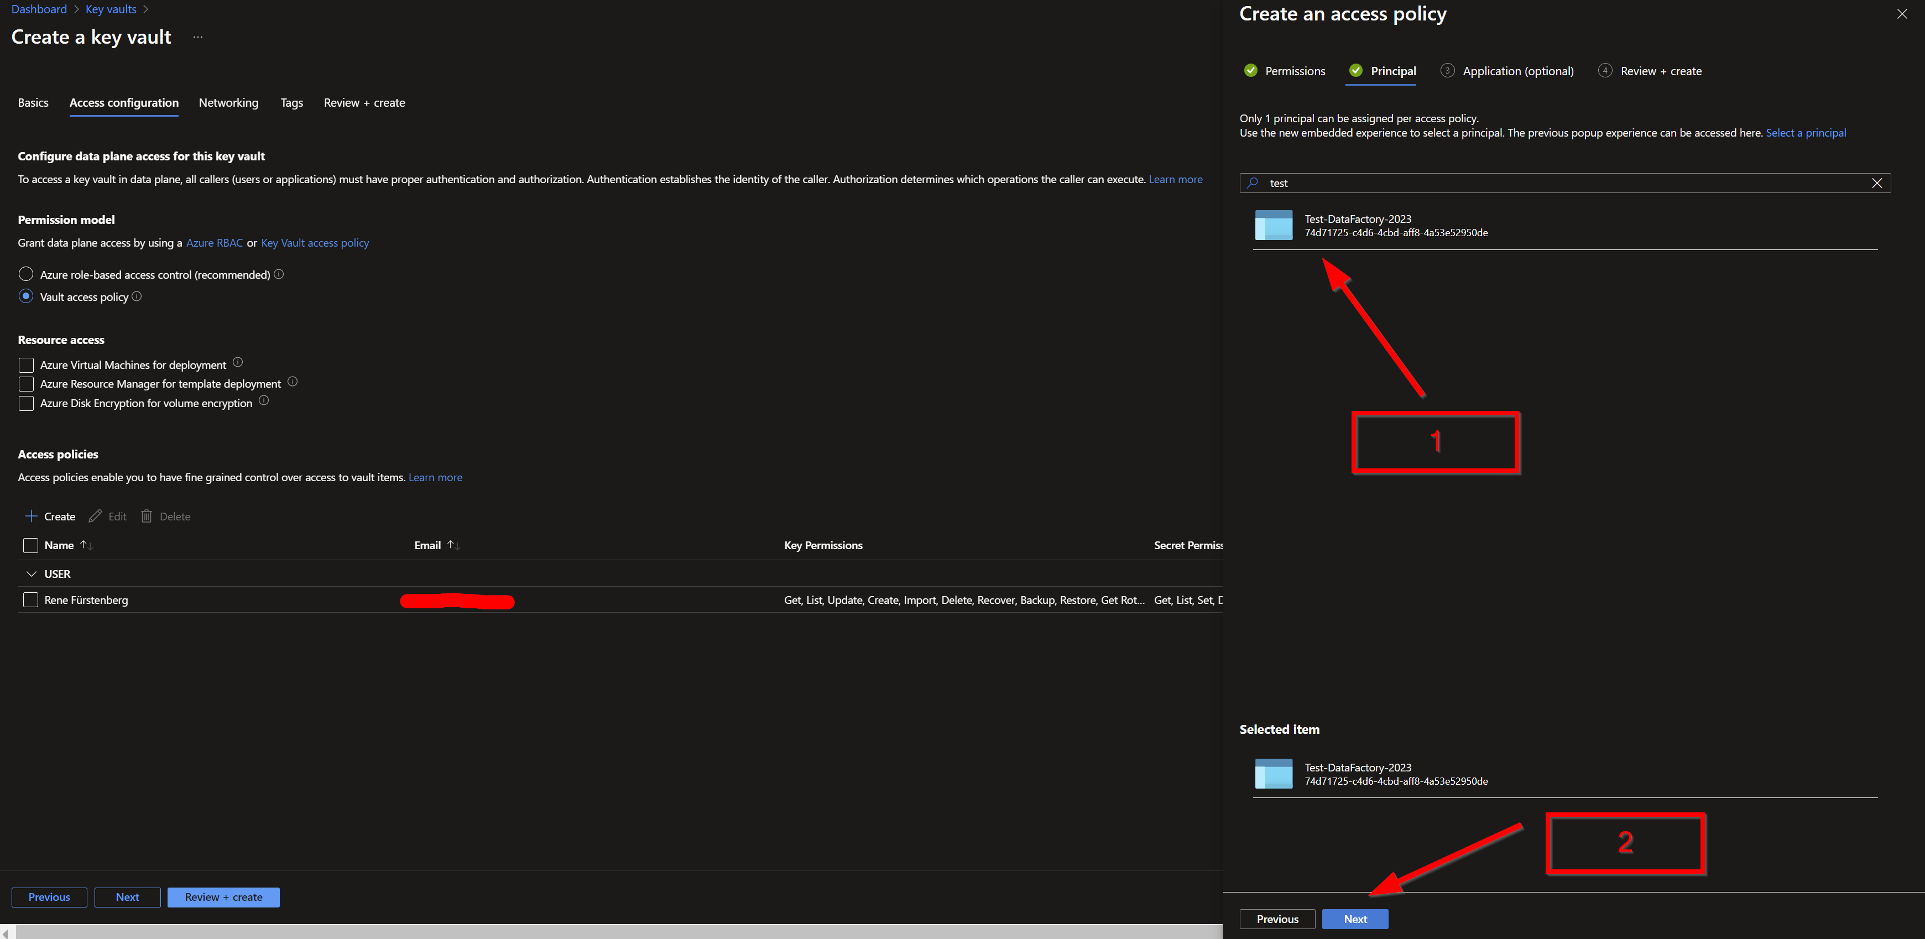Select Test-DataFactory-2023 name in search results

pos(1358,219)
